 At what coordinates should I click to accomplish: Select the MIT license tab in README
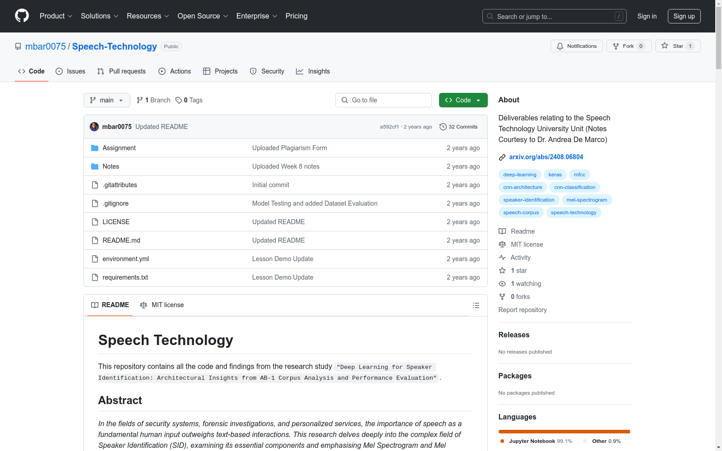162,305
